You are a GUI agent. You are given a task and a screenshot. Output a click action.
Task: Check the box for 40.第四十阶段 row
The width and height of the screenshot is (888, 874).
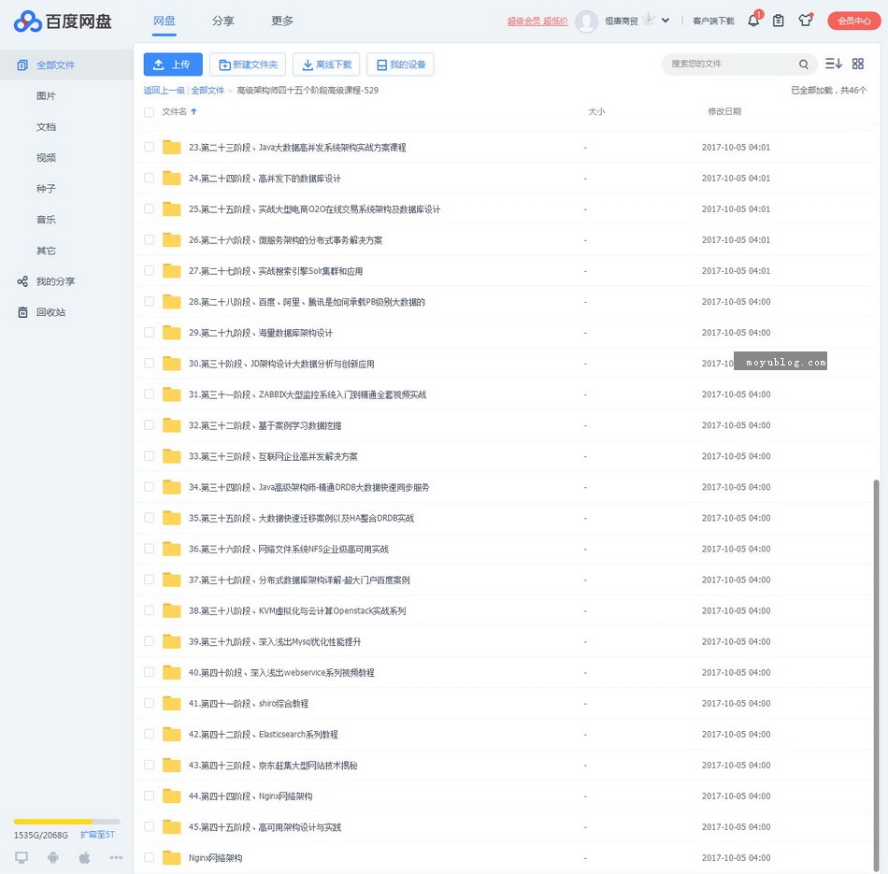pos(149,672)
